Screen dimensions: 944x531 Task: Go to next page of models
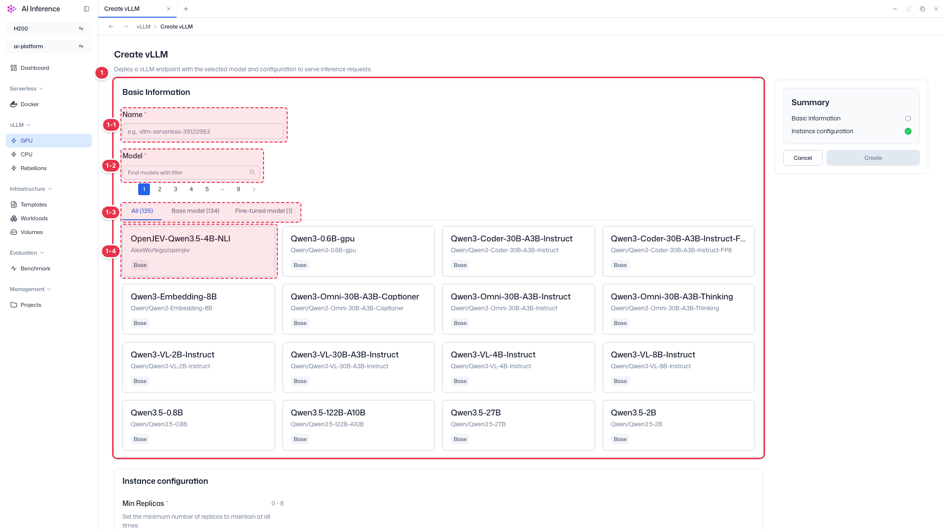point(254,189)
